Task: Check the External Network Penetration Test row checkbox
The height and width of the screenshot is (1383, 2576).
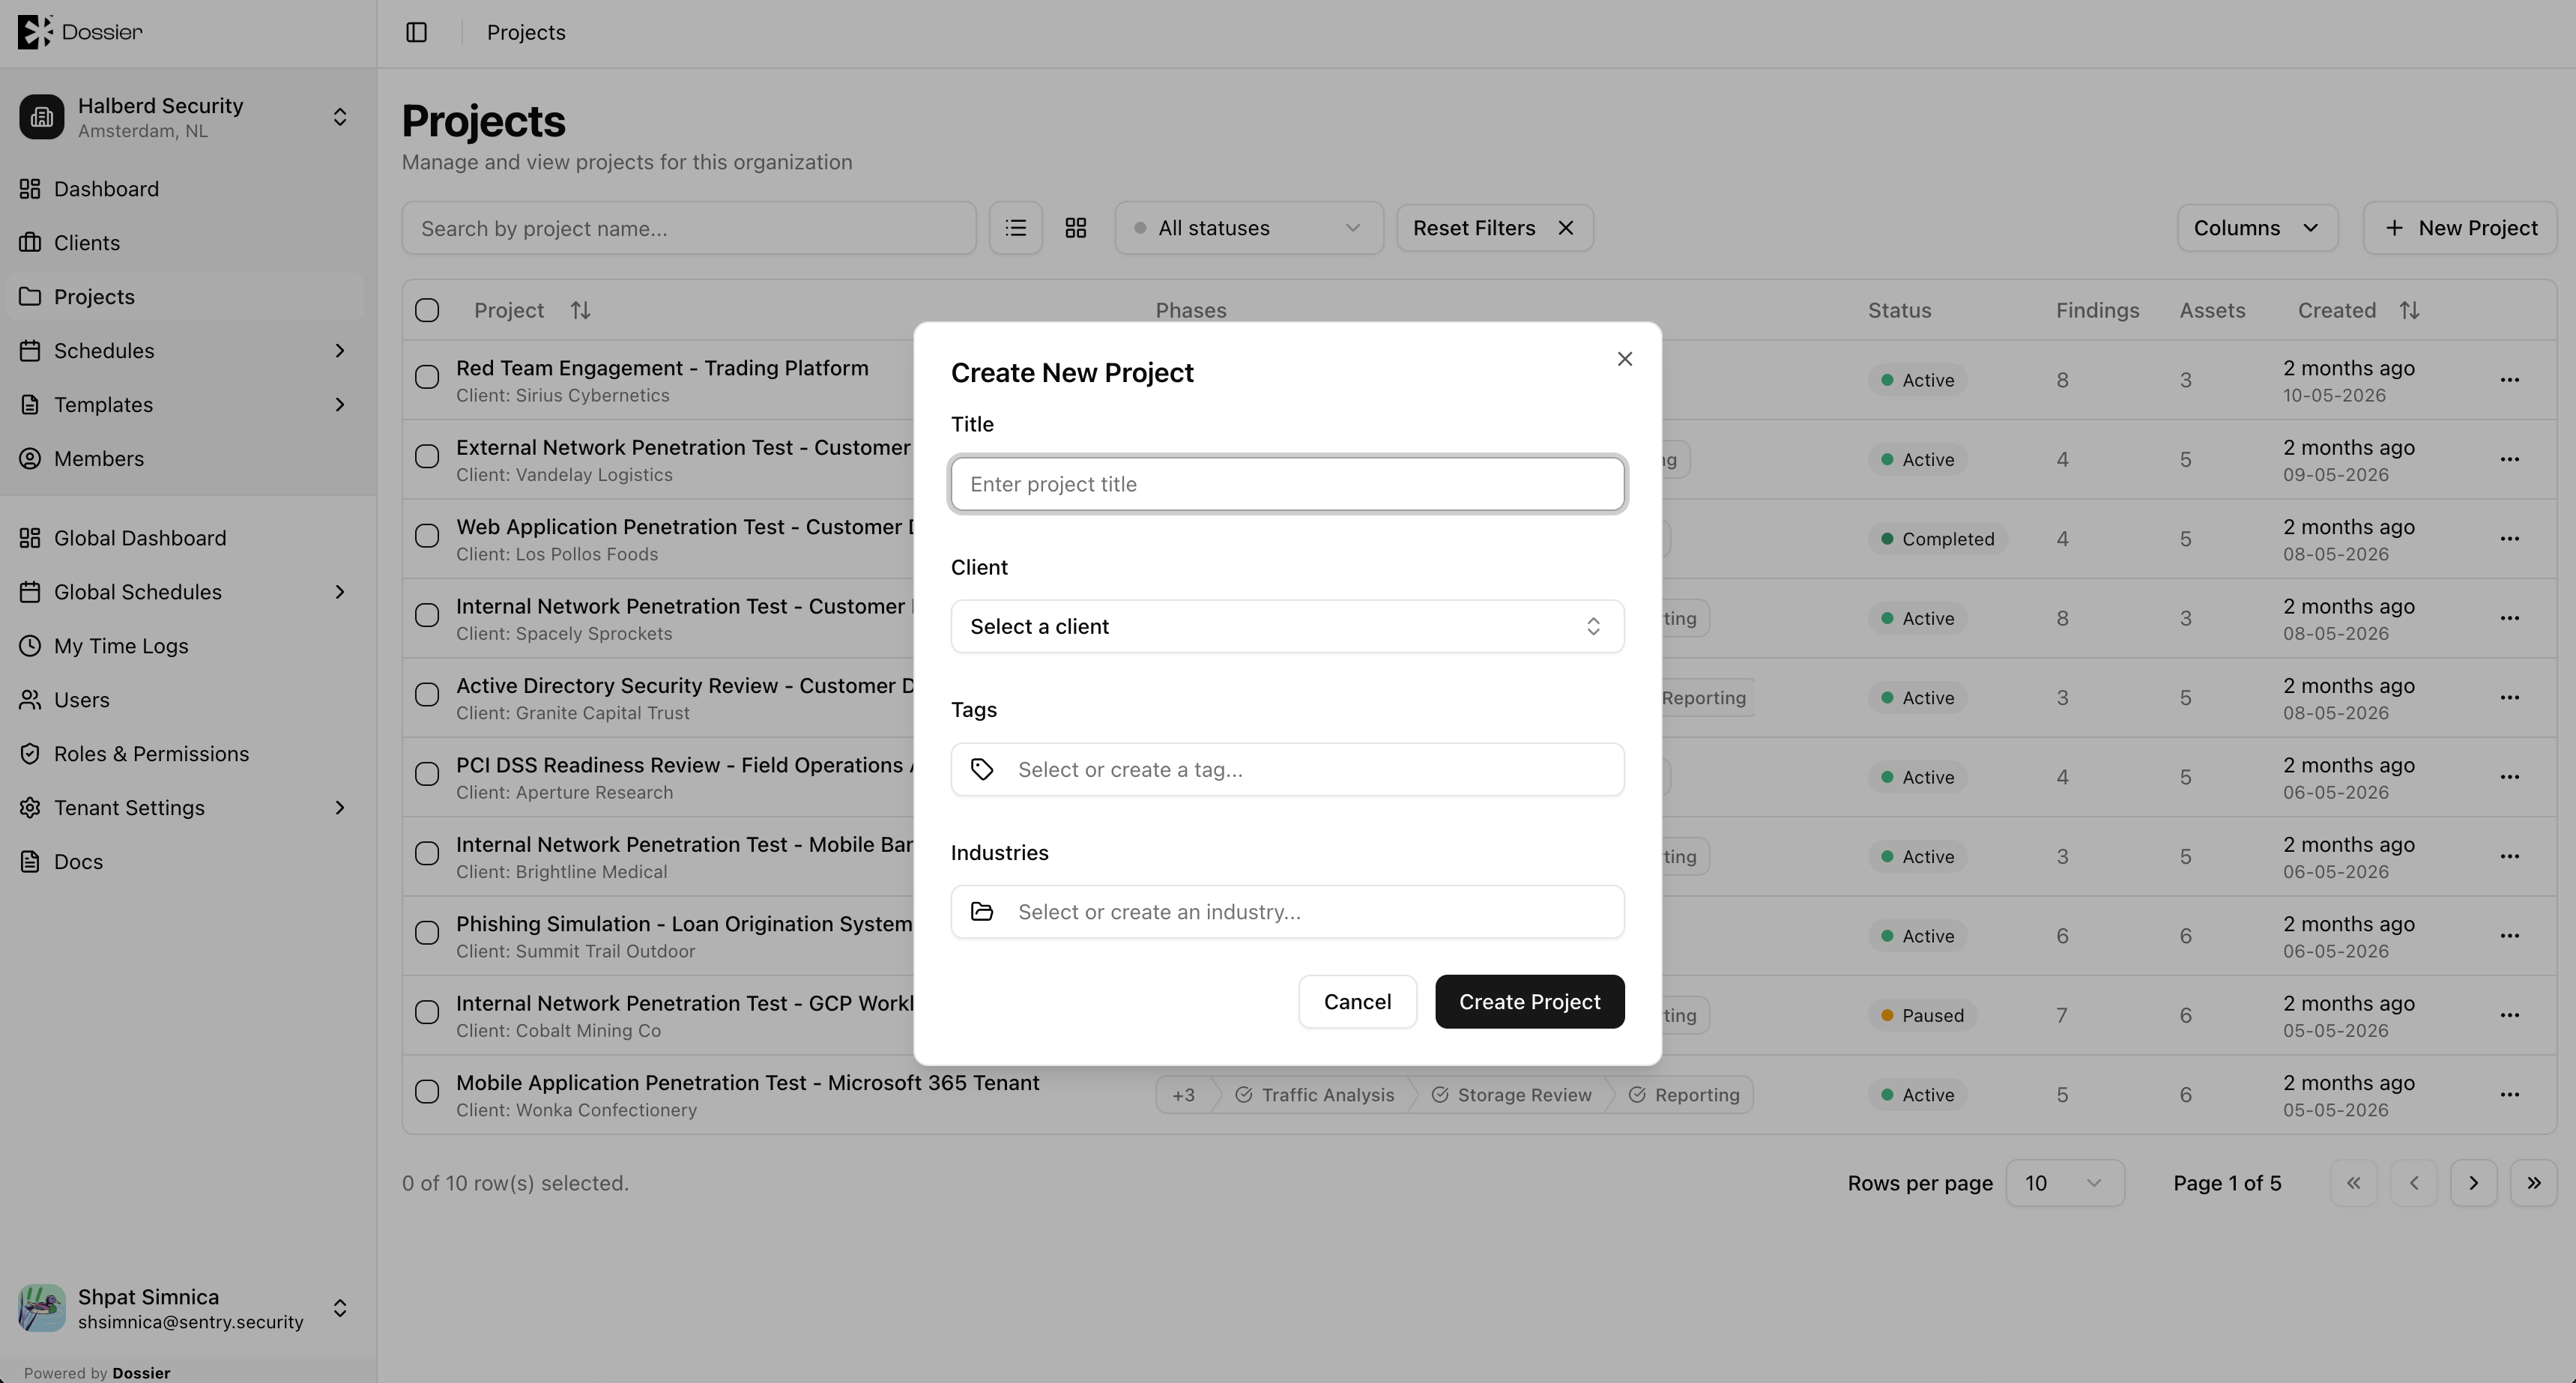Action: 427,457
